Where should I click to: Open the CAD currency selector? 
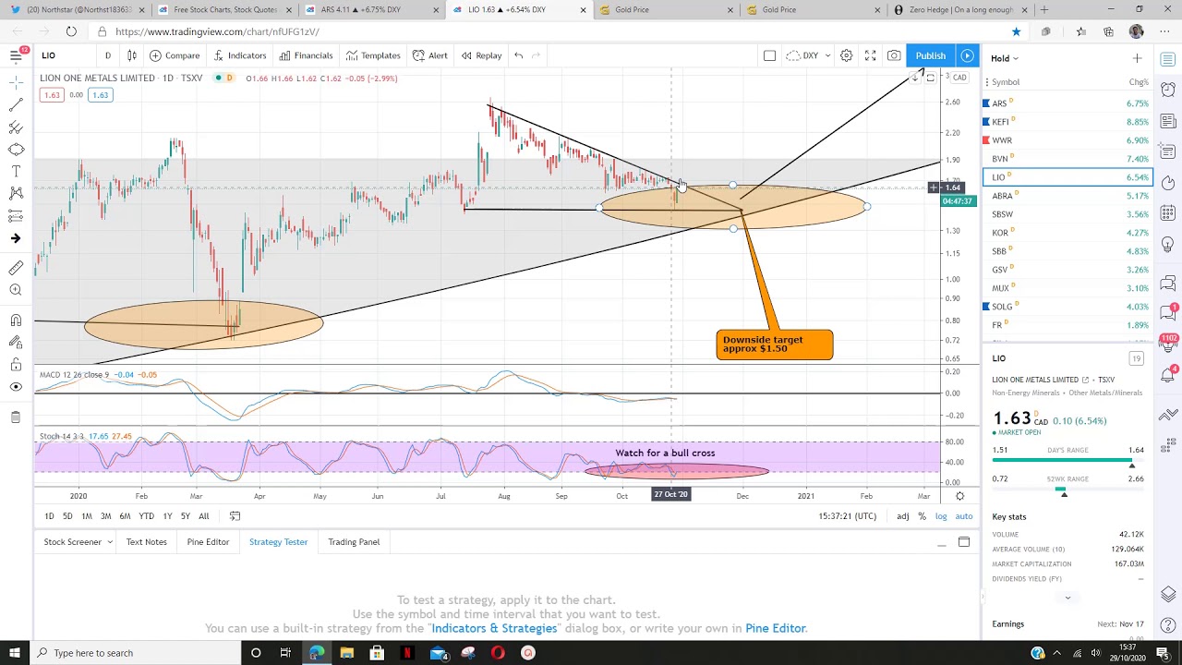[960, 78]
